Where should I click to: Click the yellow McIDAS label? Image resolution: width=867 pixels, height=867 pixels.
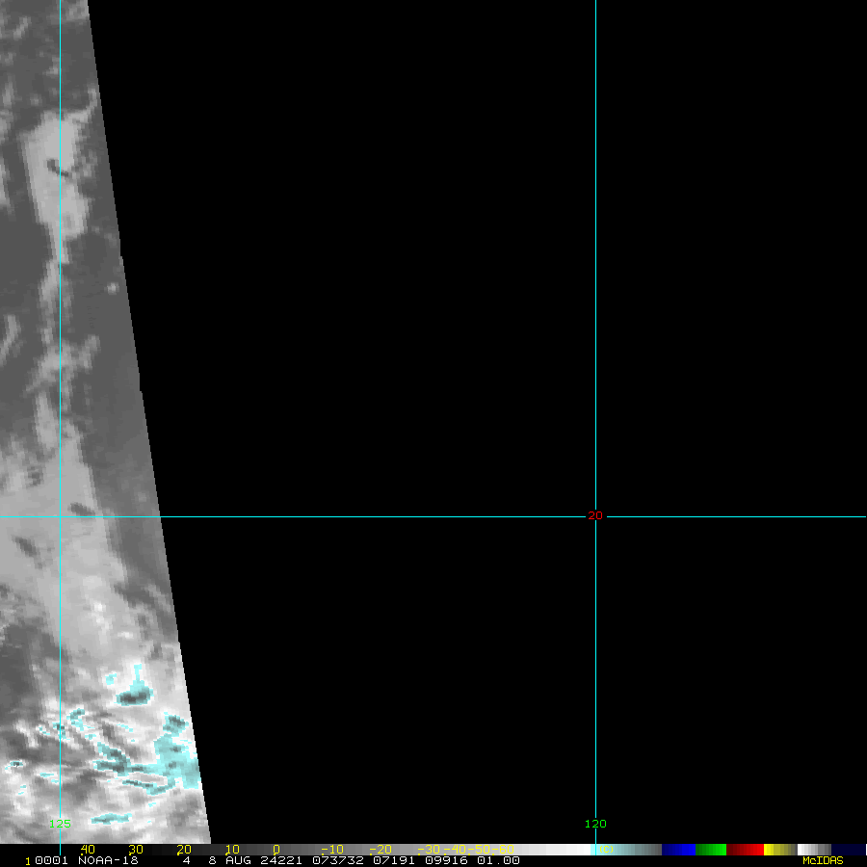(822, 860)
